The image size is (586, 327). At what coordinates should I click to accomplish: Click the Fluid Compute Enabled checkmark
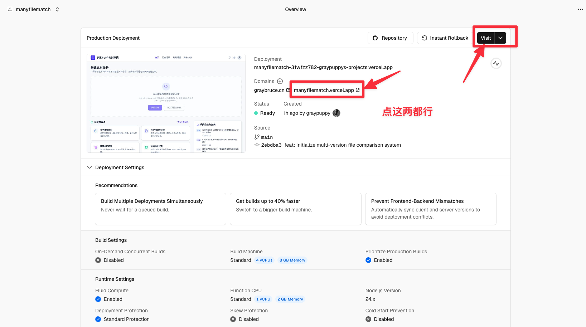click(x=98, y=299)
